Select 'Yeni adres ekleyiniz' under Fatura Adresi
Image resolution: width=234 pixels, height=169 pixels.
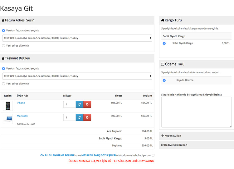pos(3,45)
